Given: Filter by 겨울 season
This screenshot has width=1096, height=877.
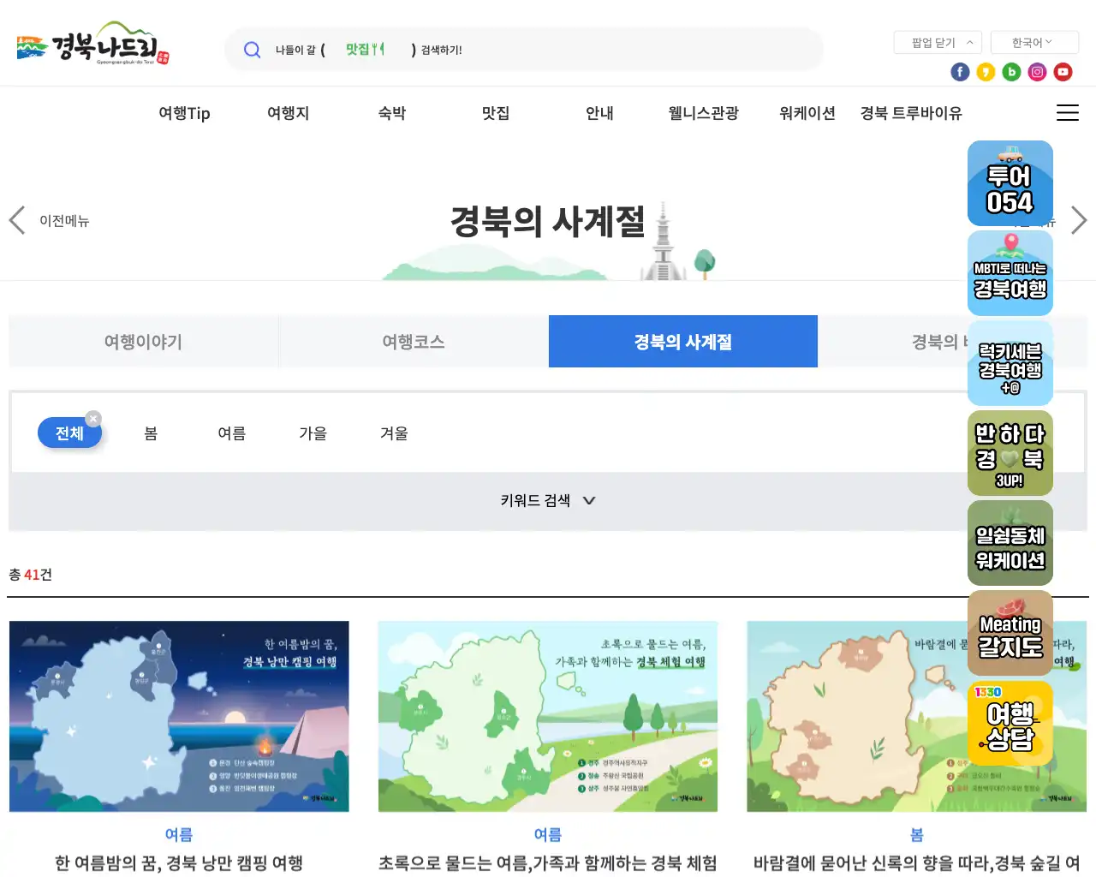Looking at the screenshot, I should (394, 433).
